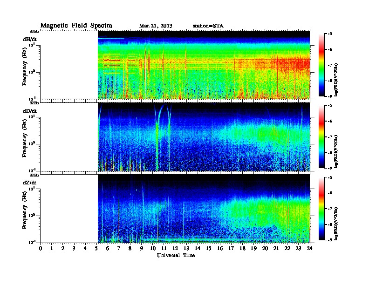This screenshot has height=285, width=369.
Task: Click inside the dD/dt spectrogram plot
Action: (x=204, y=137)
